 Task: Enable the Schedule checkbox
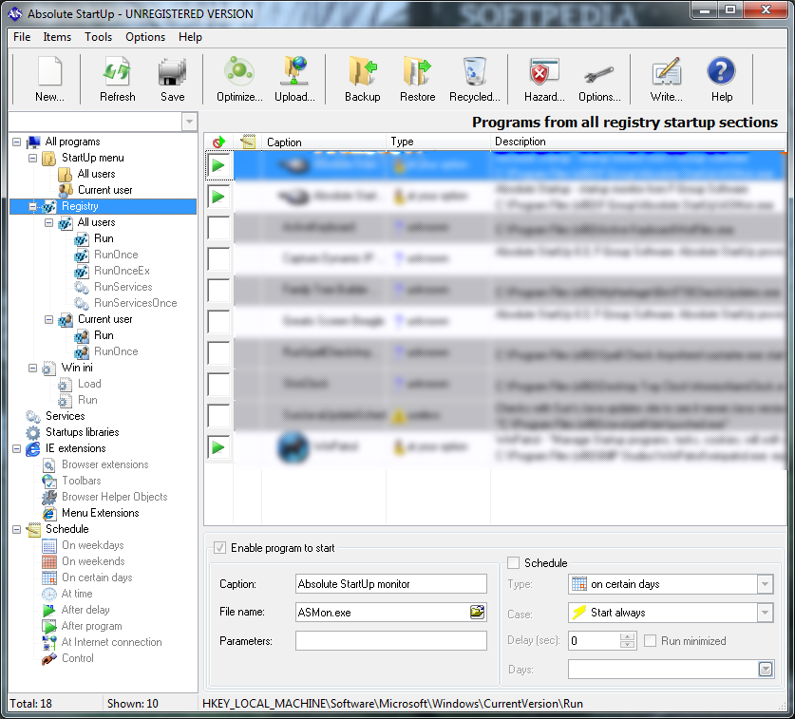click(514, 563)
